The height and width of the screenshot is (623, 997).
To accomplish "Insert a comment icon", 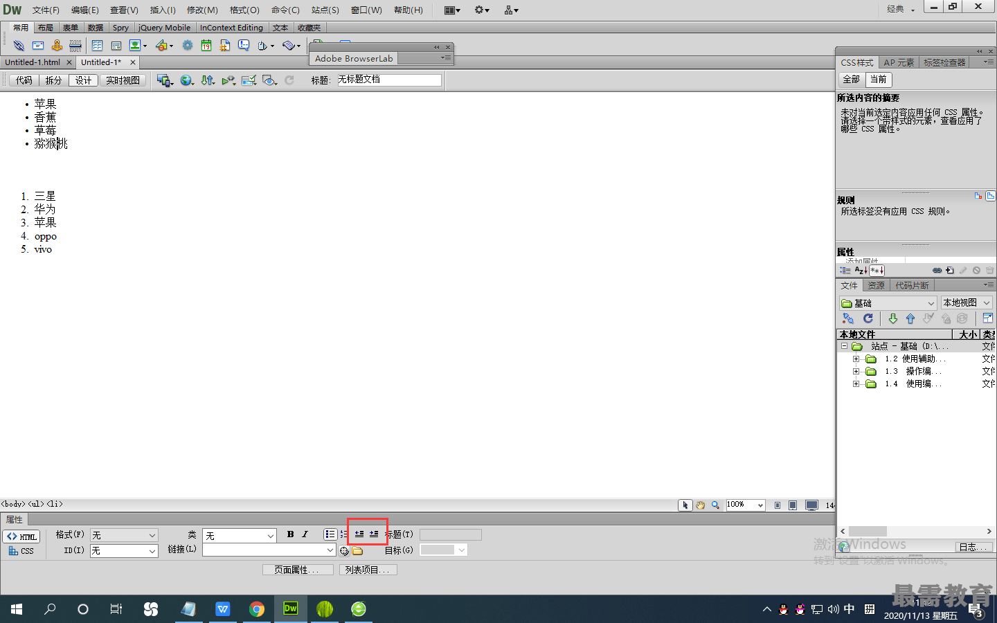I will [x=244, y=46].
